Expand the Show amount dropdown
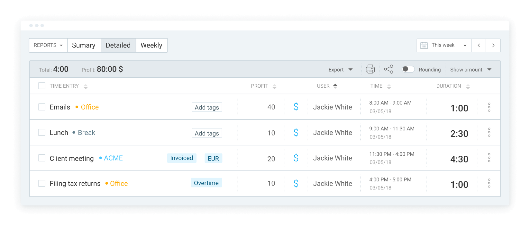The height and width of the screenshot is (226, 530). click(x=471, y=70)
